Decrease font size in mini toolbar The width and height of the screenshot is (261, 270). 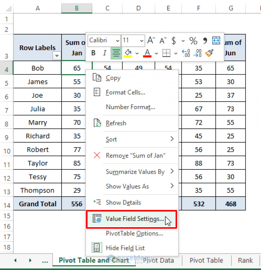[x=163, y=40]
